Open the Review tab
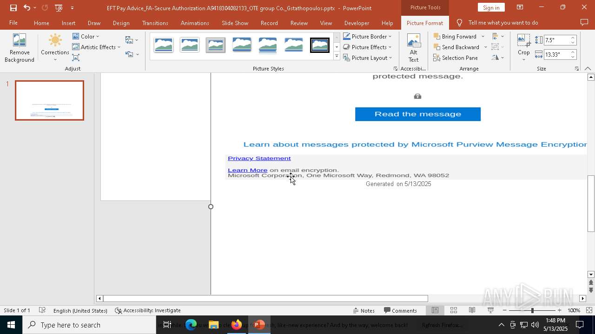Screen dimensions: 595x334 click(x=299, y=23)
